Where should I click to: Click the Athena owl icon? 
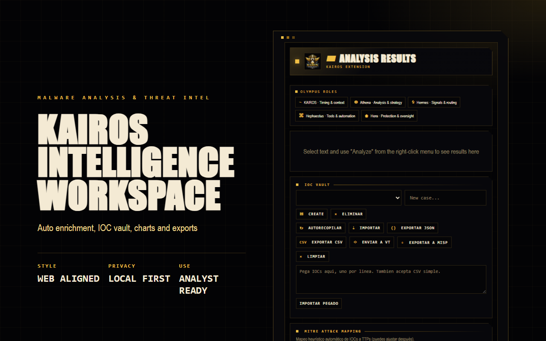(356, 102)
